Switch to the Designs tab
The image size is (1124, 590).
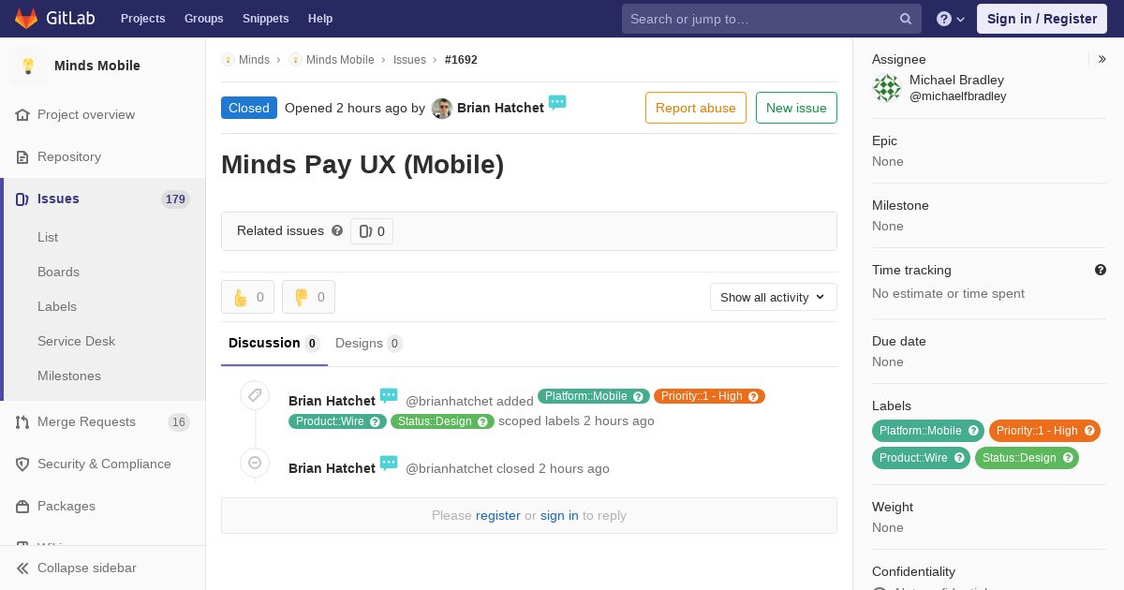(x=369, y=343)
